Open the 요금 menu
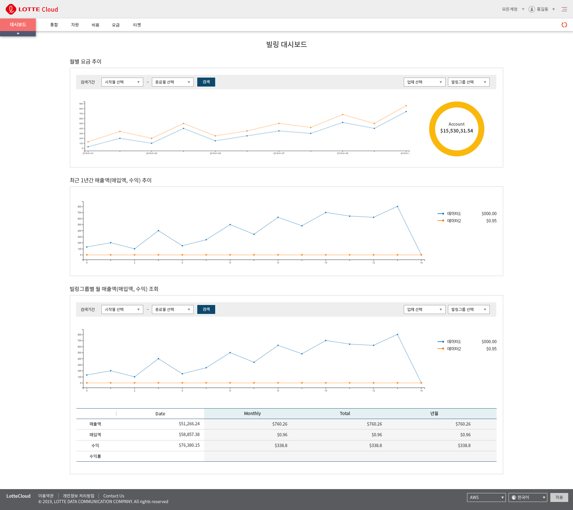573x510 pixels. point(116,25)
